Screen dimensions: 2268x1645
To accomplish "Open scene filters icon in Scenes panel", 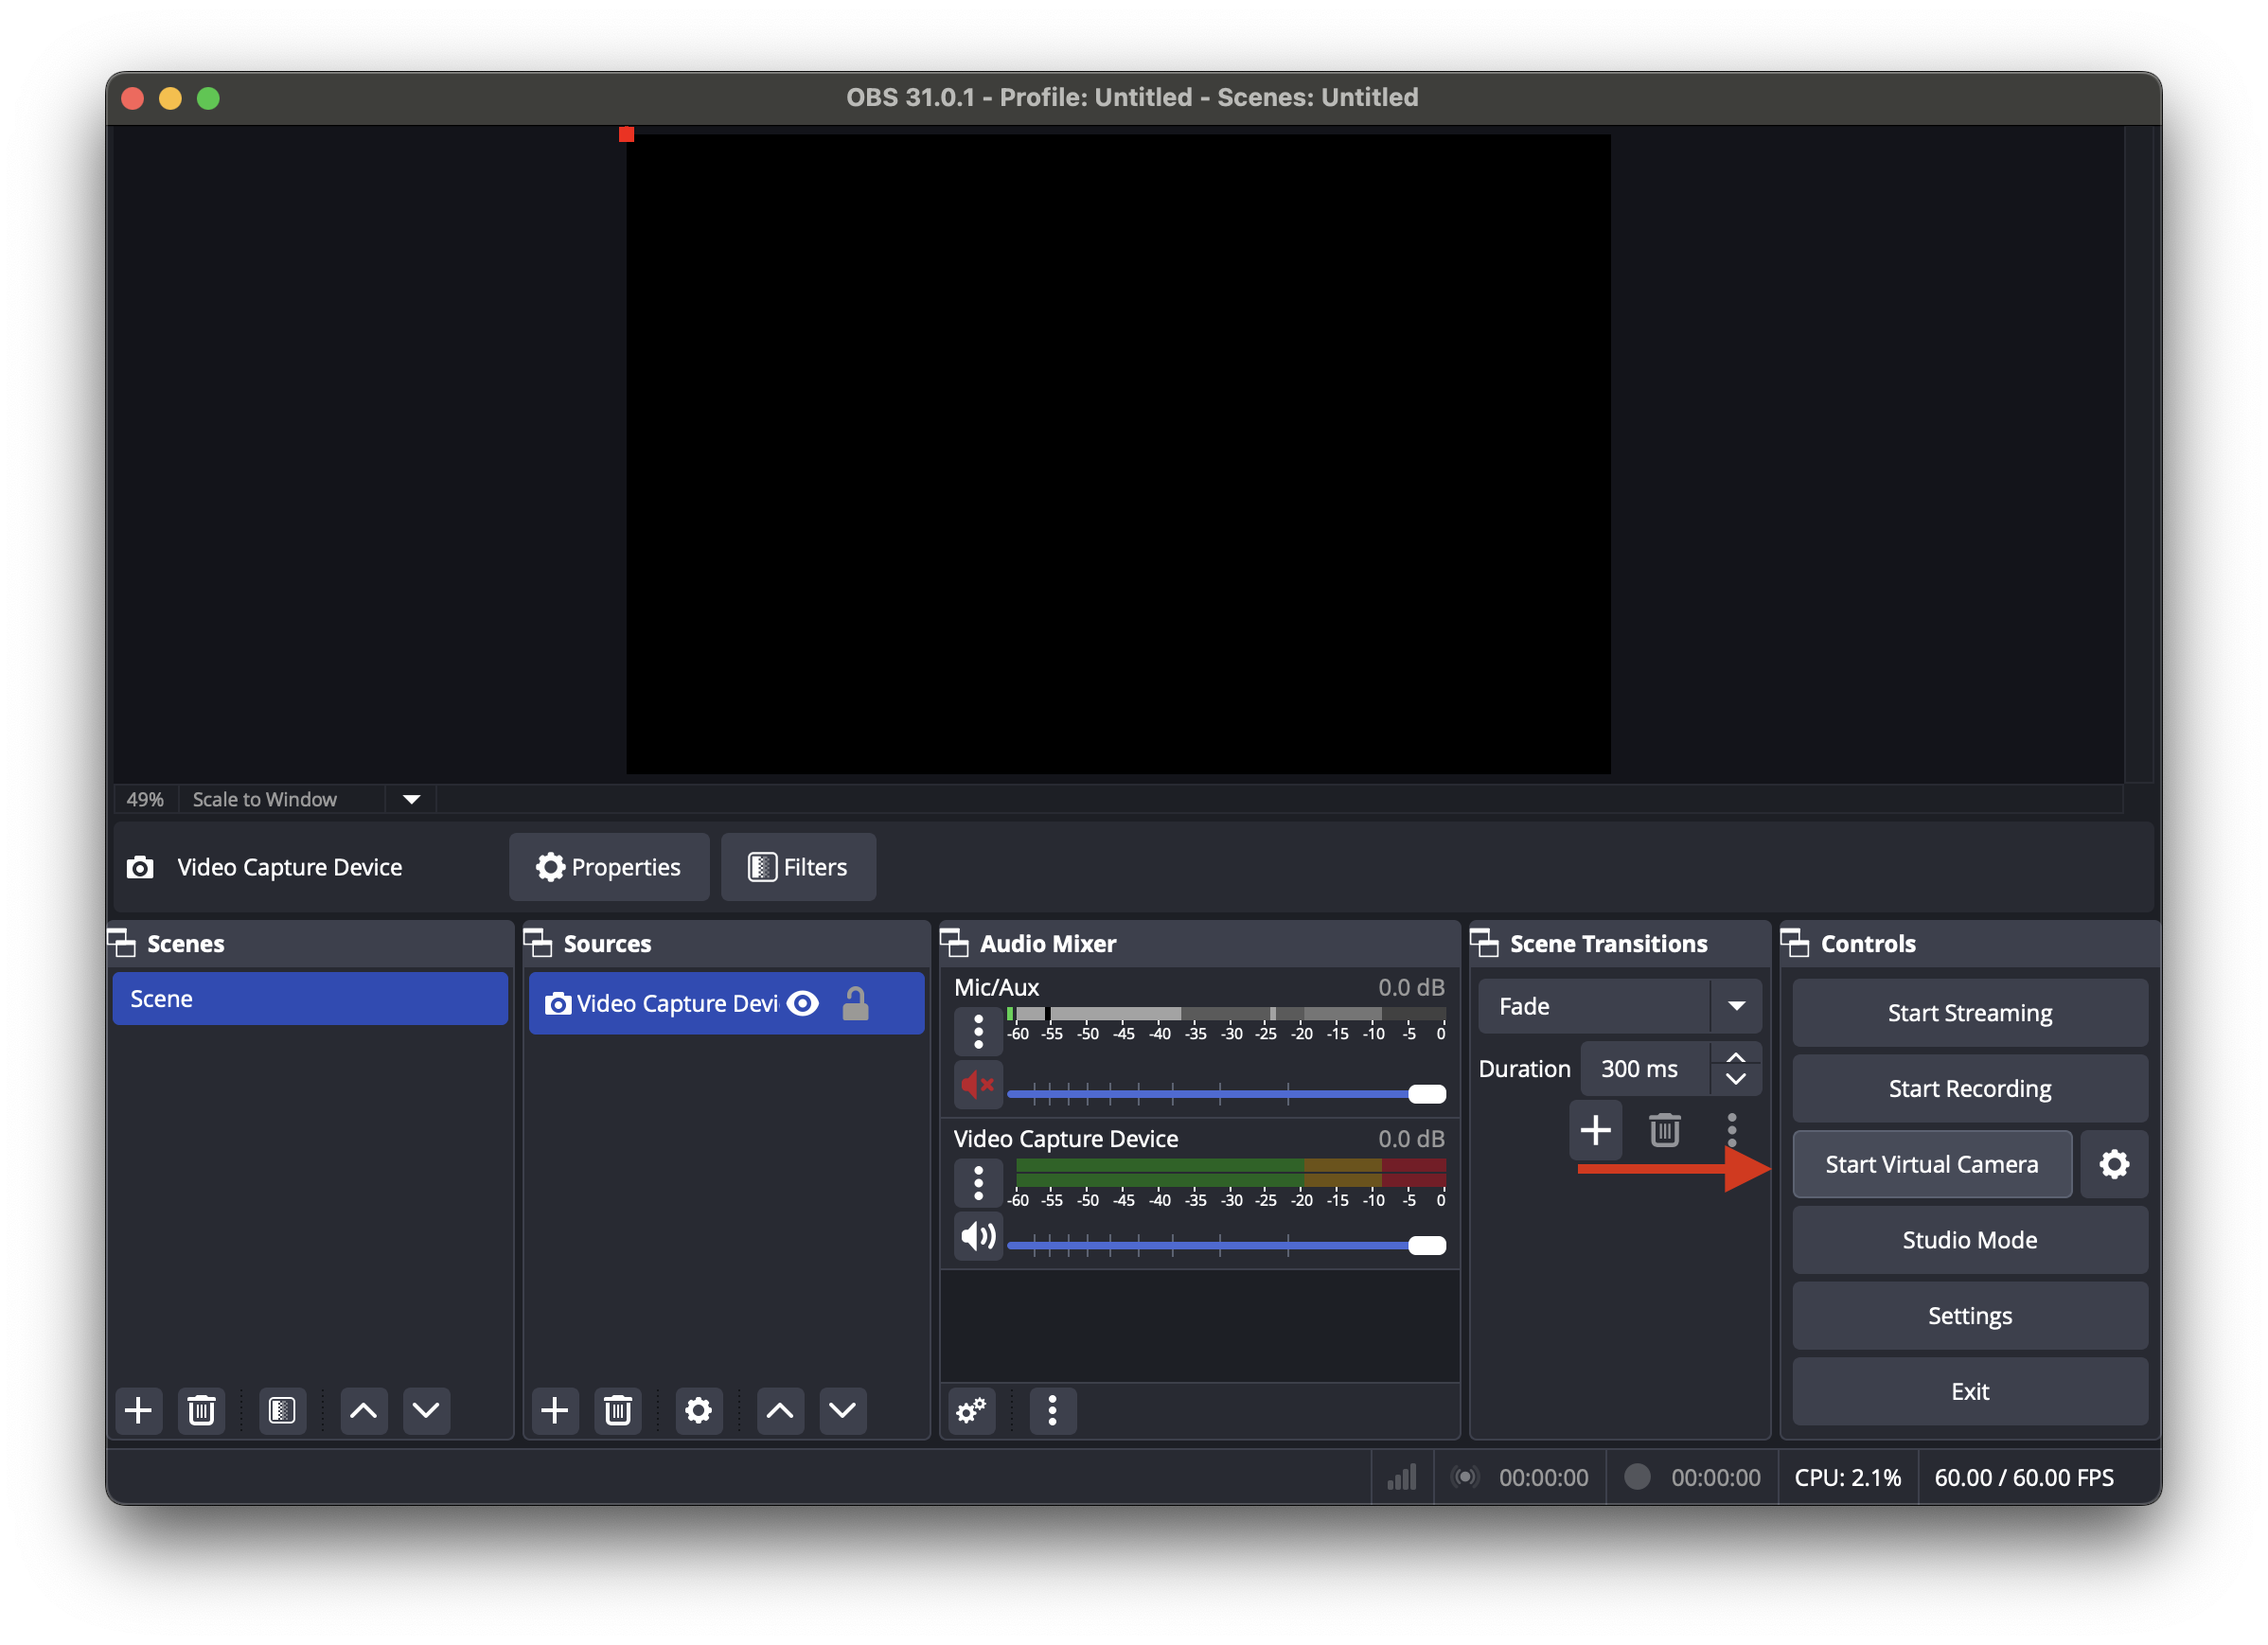I will (x=282, y=1411).
